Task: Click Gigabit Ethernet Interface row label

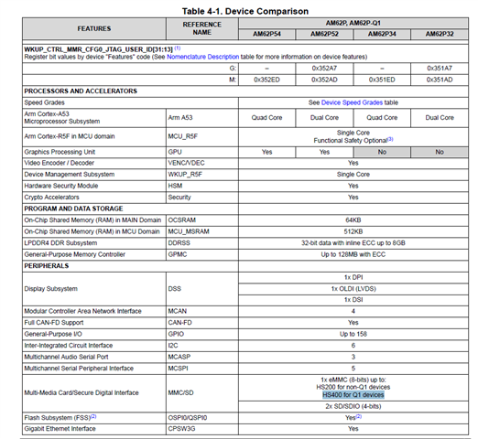Action: coord(60,429)
